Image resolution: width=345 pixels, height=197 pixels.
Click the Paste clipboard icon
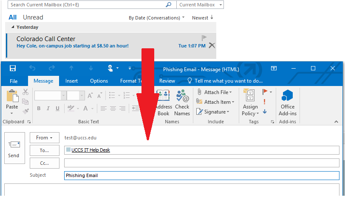coord(12,96)
